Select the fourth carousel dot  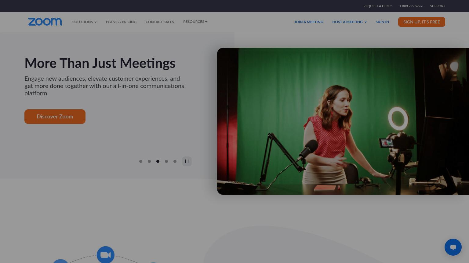(166, 161)
